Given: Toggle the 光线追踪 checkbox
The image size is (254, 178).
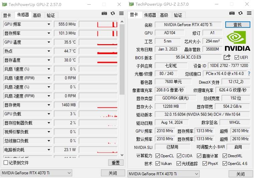Looking at the screenshot, I should (179, 163).
